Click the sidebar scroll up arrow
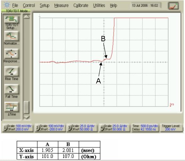The image size is (185, 161). pyautogui.click(x=26, y=17)
